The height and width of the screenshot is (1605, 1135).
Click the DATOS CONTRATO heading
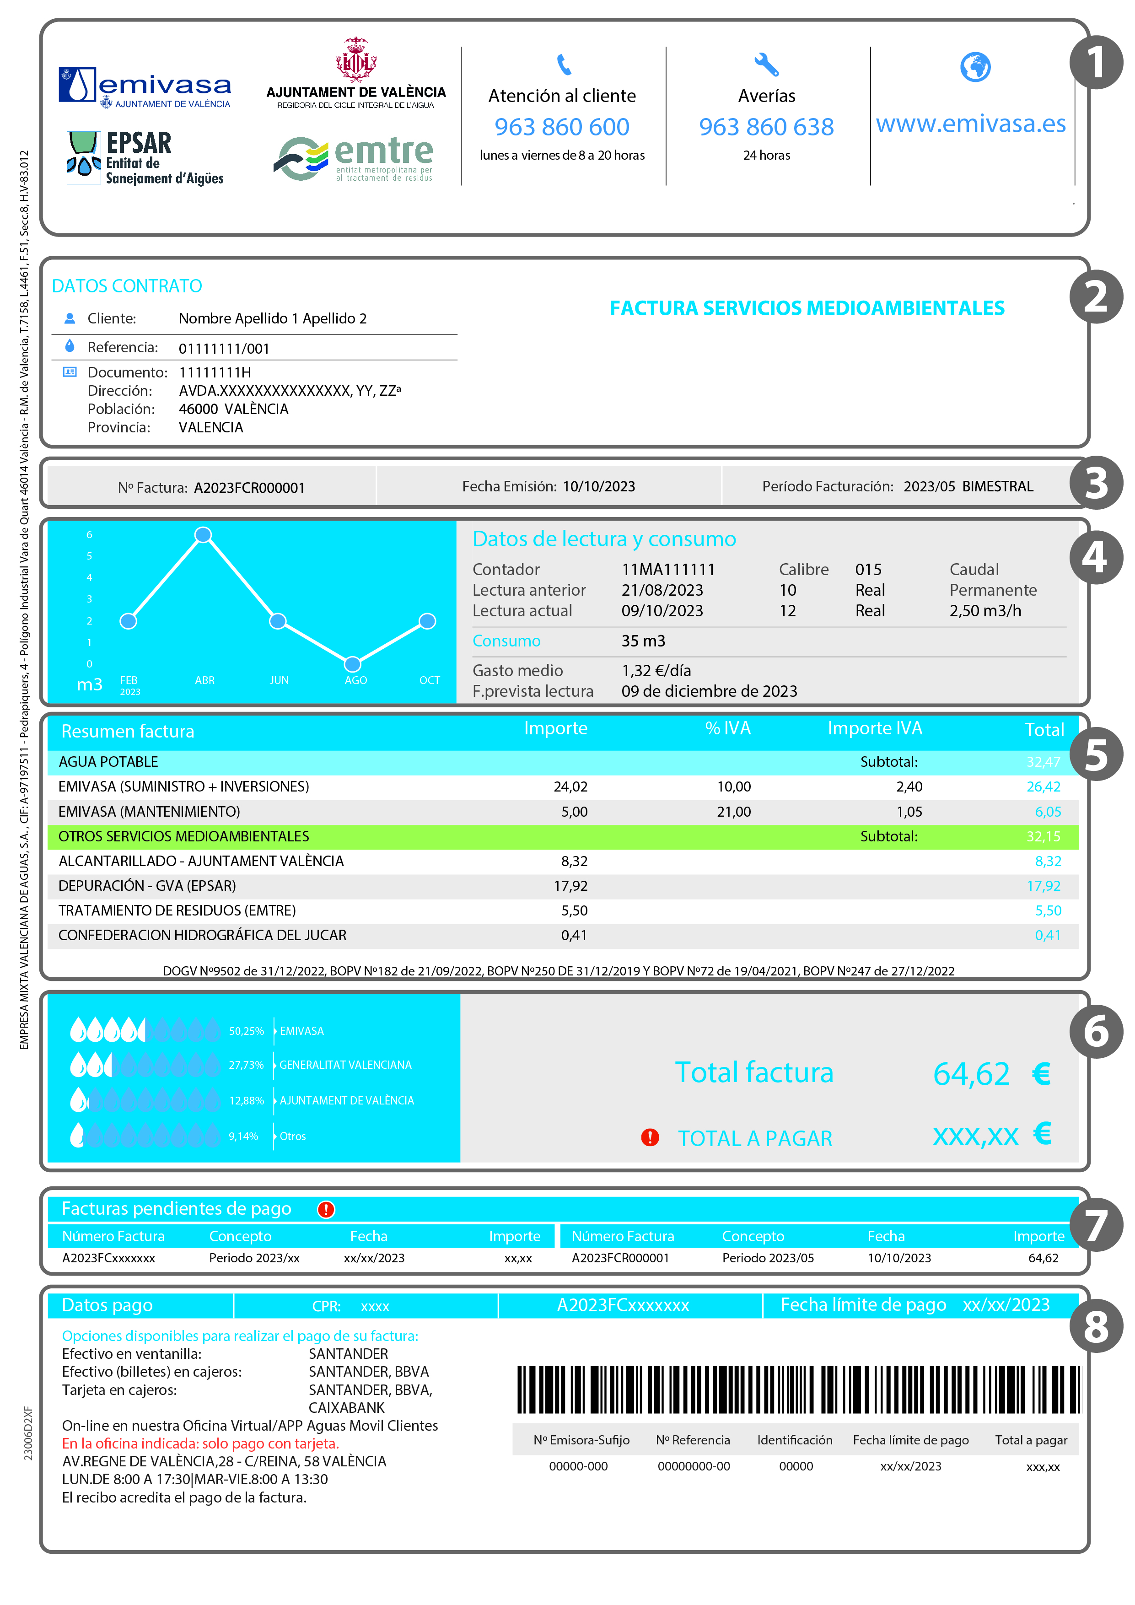(x=127, y=286)
